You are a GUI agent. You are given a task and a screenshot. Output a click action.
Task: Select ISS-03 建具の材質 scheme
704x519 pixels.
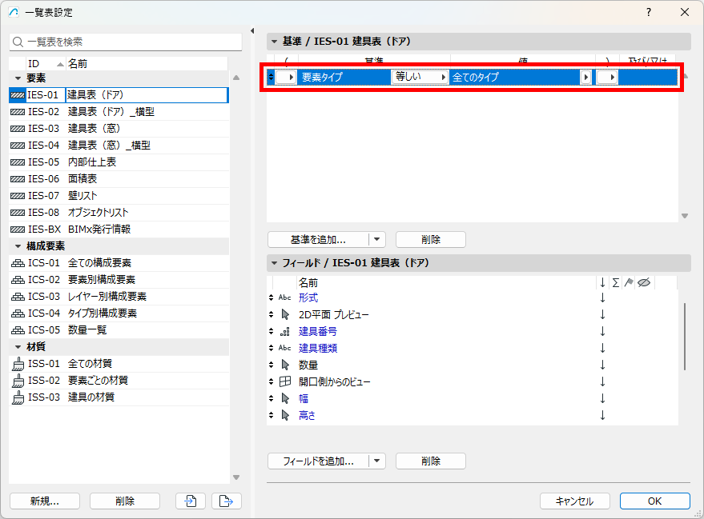(x=119, y=397)
